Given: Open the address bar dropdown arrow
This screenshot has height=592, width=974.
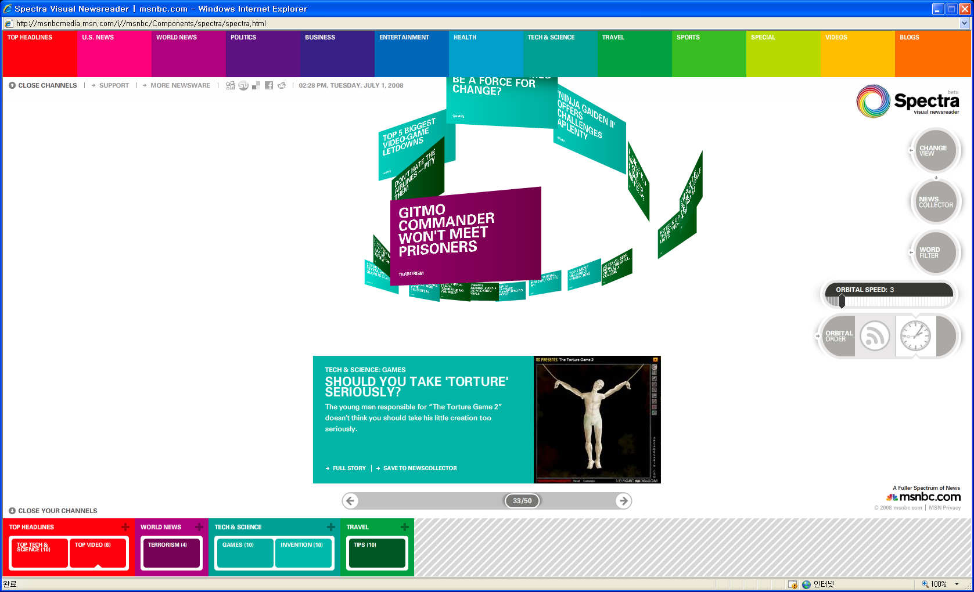Looking at the screenshot, I should tap(965, 23).
